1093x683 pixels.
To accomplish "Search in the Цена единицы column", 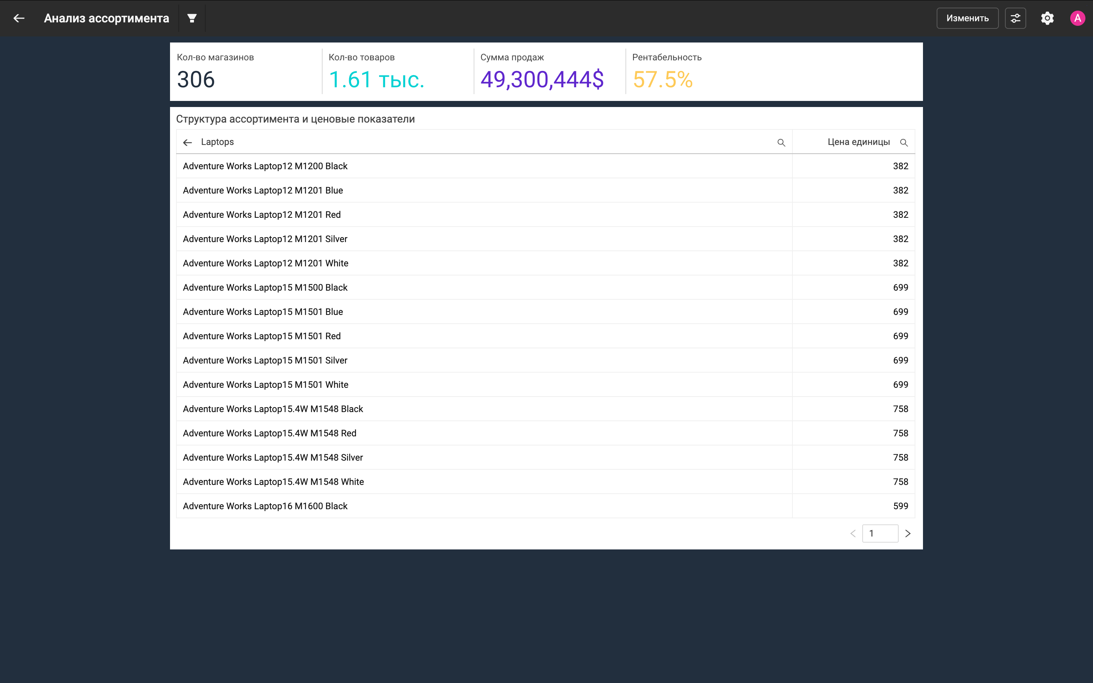I will pyautogui.click(x=904, y=142).
